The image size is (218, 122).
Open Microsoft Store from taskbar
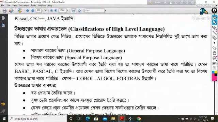pos(96,119)
